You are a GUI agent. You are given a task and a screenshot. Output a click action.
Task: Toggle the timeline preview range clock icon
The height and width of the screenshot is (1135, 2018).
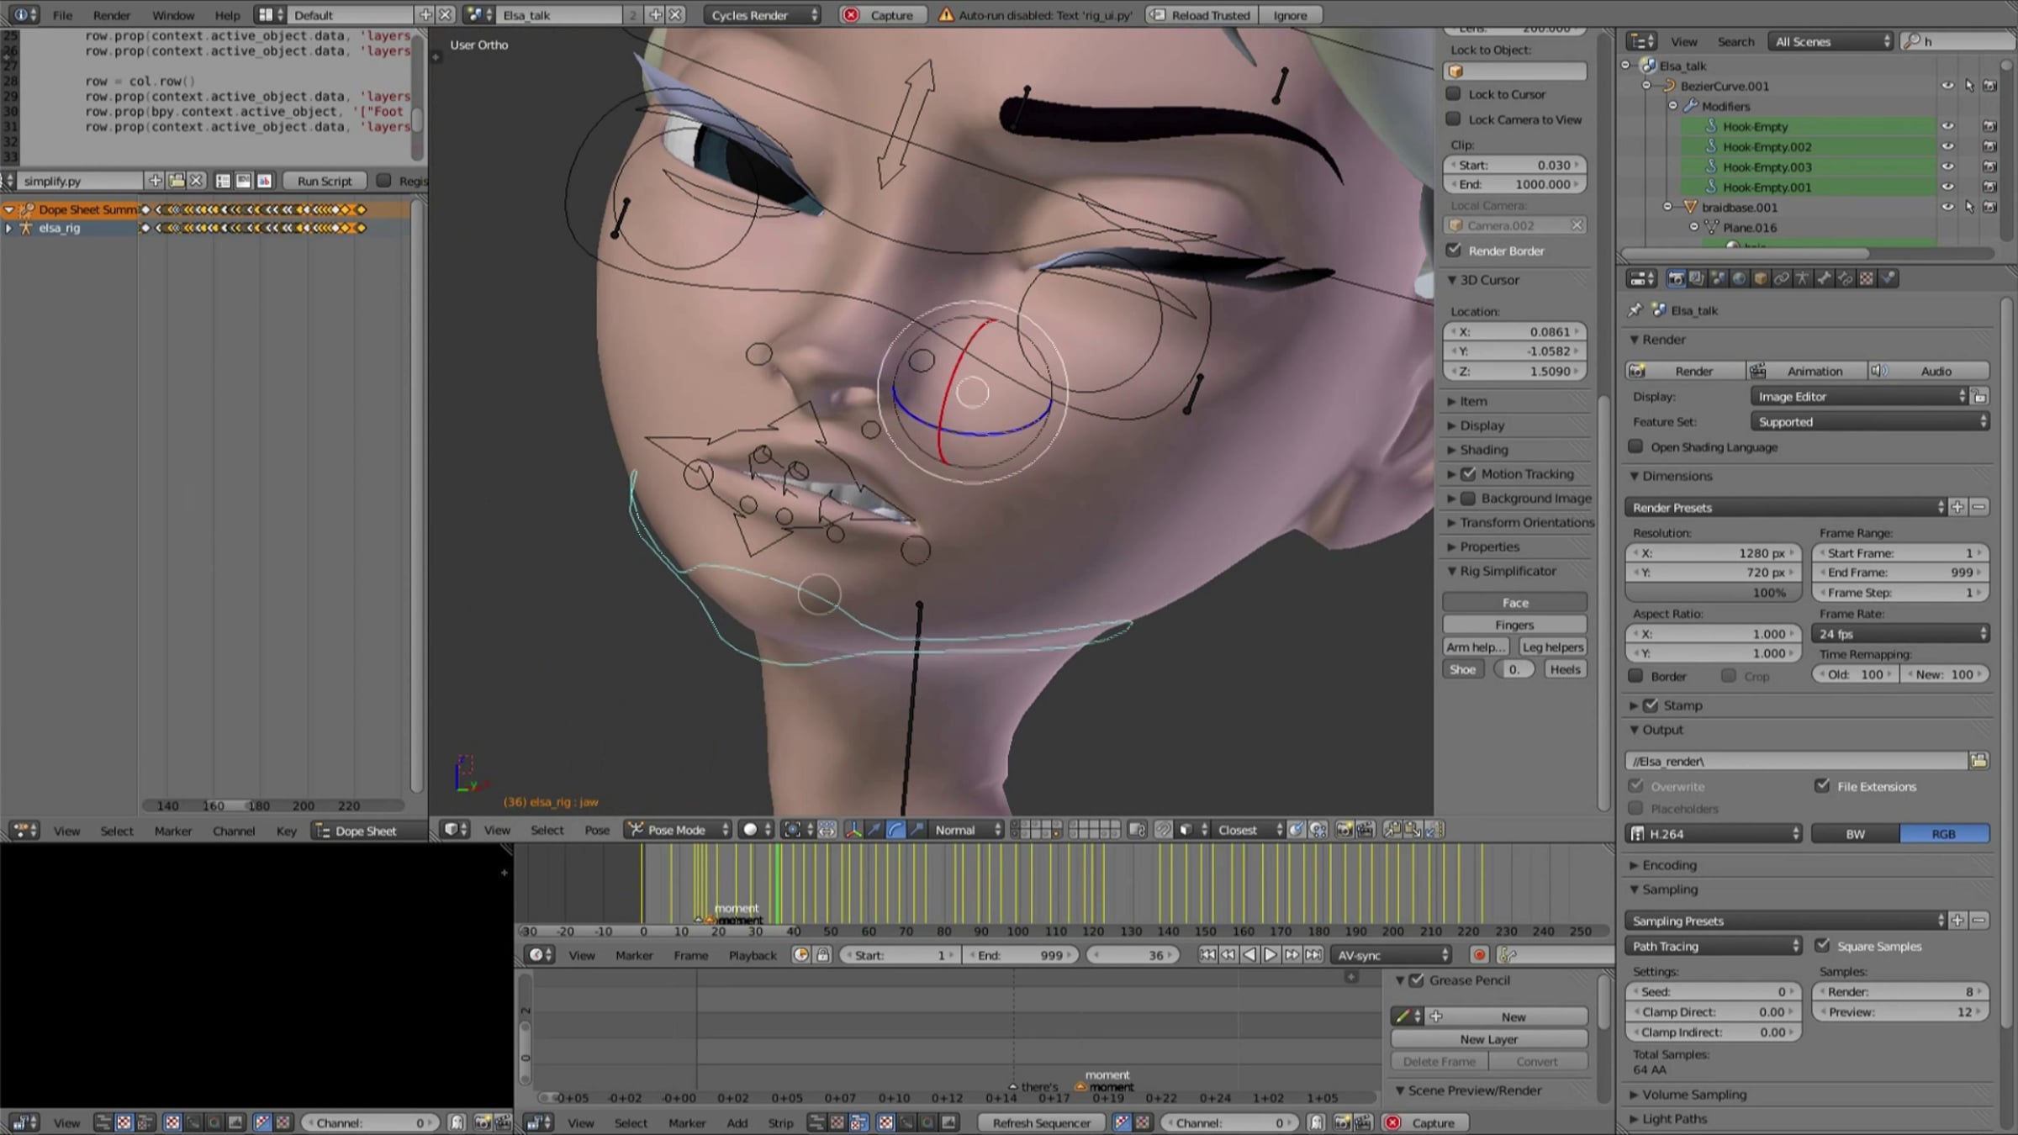pyautogui.click(x=800, y=955)
